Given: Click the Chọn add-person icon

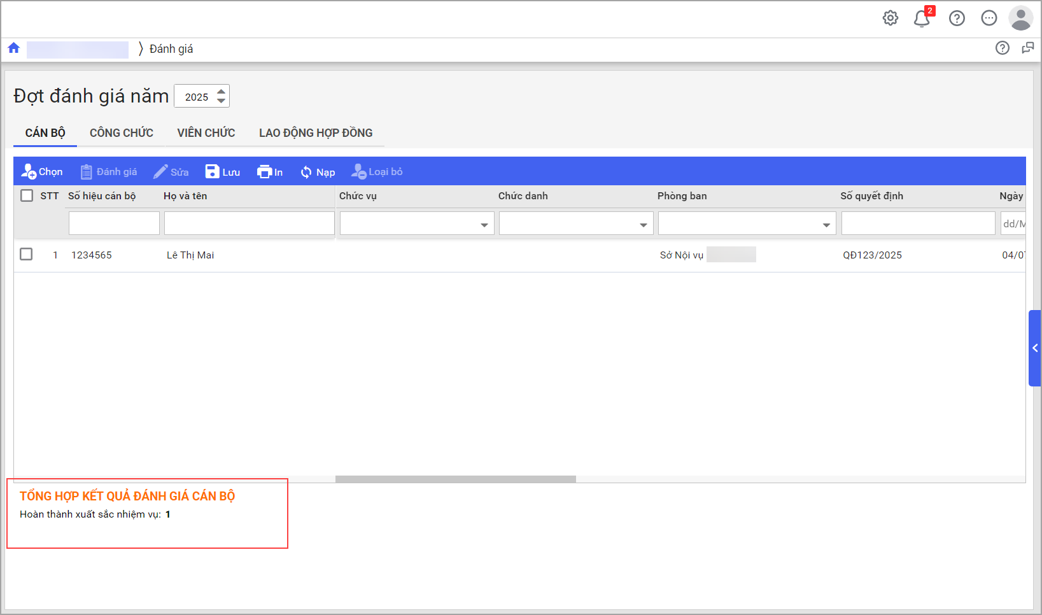Looking at the screenshot, I should point(29,172).
